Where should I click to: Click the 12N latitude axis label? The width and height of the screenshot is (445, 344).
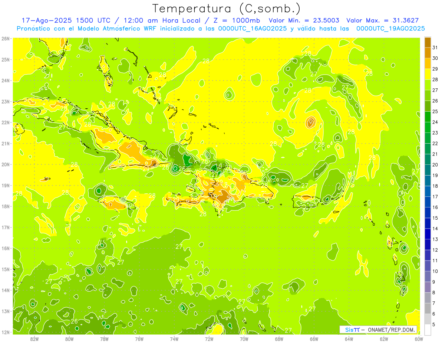[x=6, y=332]
